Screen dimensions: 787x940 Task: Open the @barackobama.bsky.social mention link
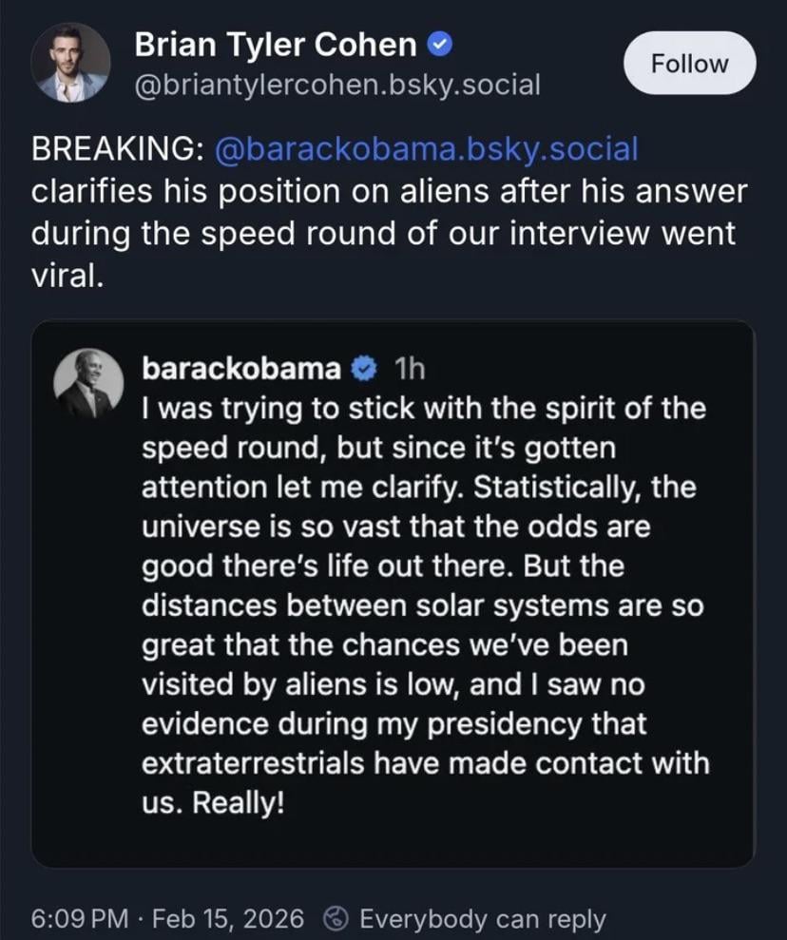tap(427, 150)
